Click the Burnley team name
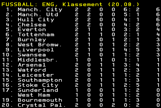161x108 pixels. 32,40
